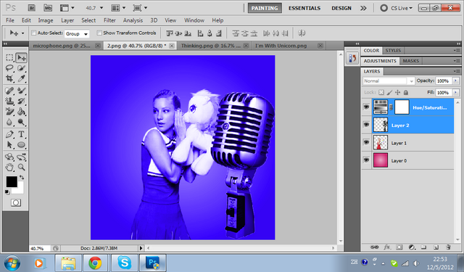The height and width of the screenshot is (272, 464).
Task: Open the Layer menu
Action: pyautogui.click(x=67, y=20)
